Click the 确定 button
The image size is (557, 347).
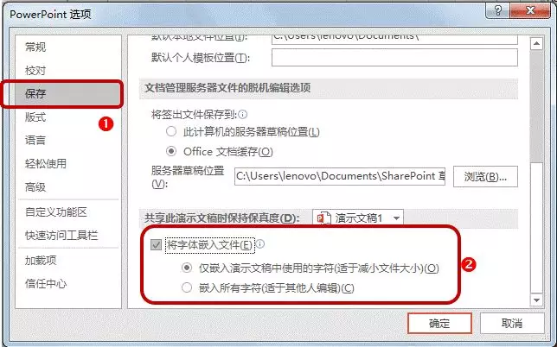coord(439,323)
